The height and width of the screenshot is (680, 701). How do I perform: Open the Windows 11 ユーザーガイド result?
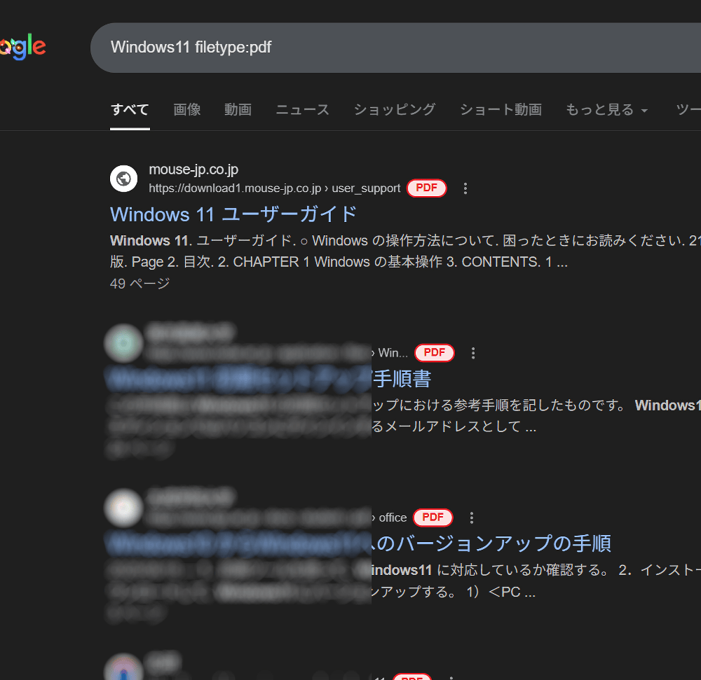pos(233,214)
